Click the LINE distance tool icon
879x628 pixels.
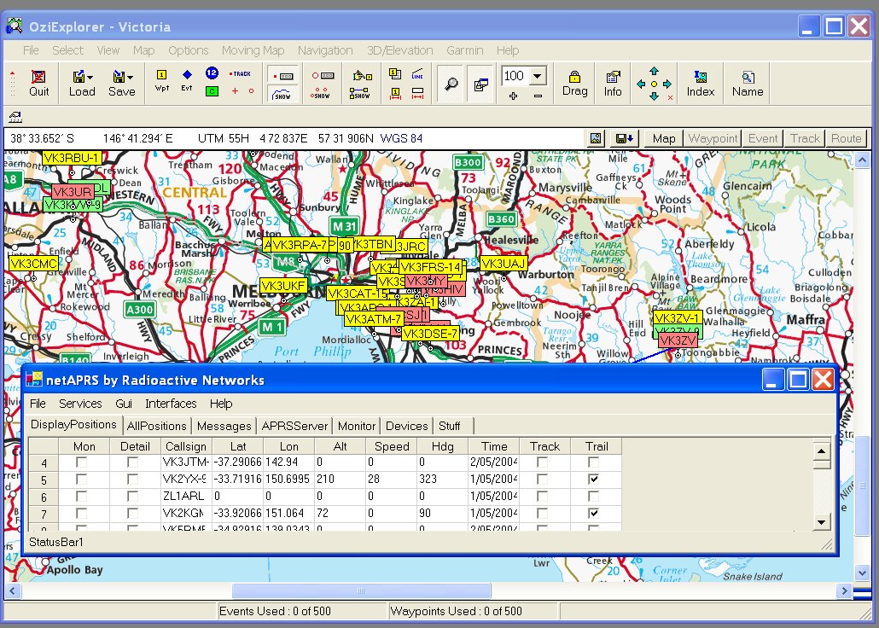[417, 74]
